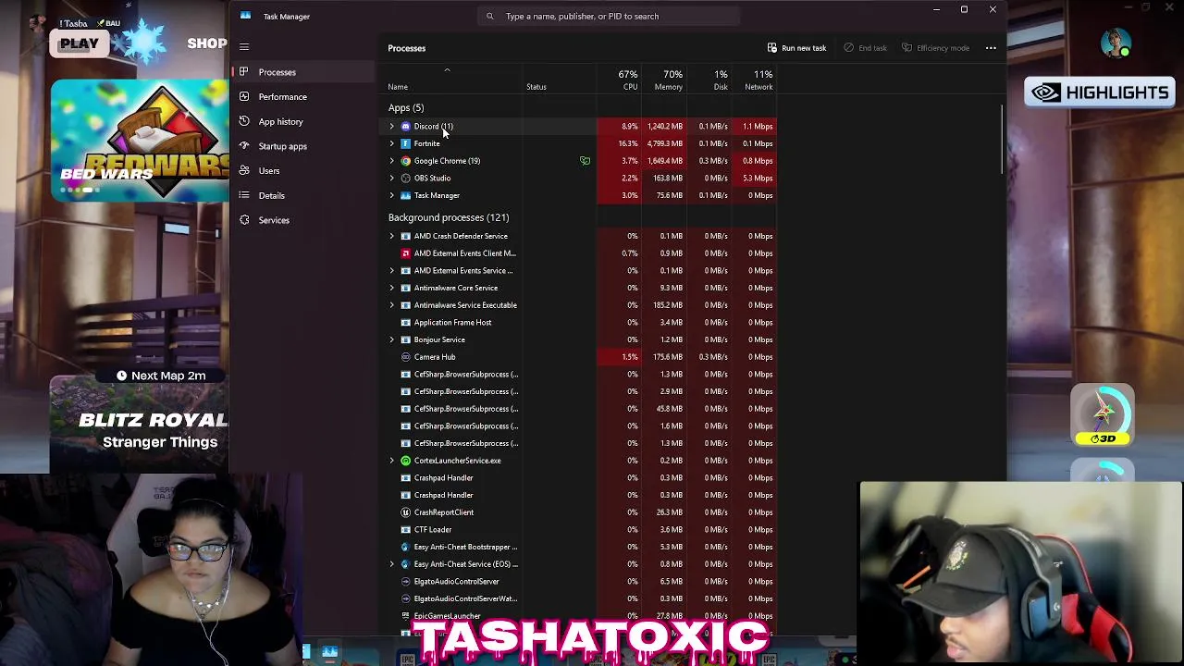This screenshot has width=1184, height=666.
Task: Click the AMD External Events Client red icon
Action: coord(405,253)
